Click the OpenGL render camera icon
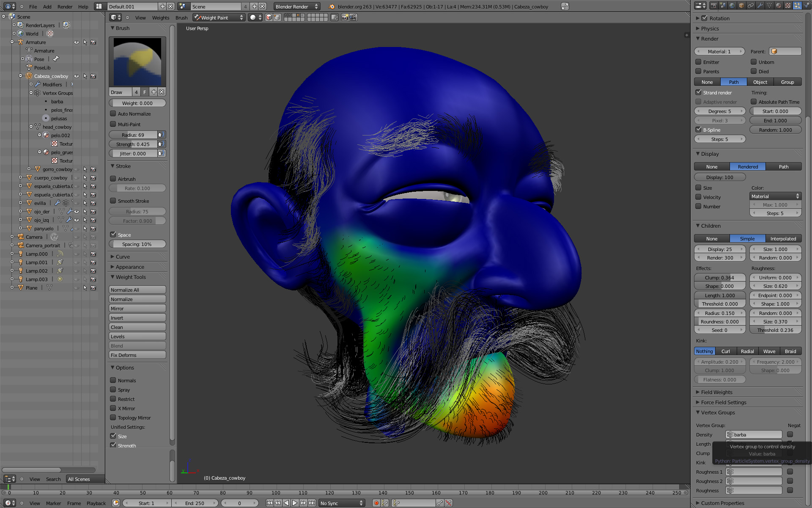This screenshot has width=812, height=508. (345, 17)
